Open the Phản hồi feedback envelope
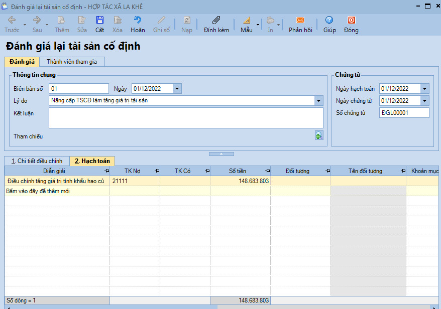This screenshot has width=441, height=309. coord(300,21)
